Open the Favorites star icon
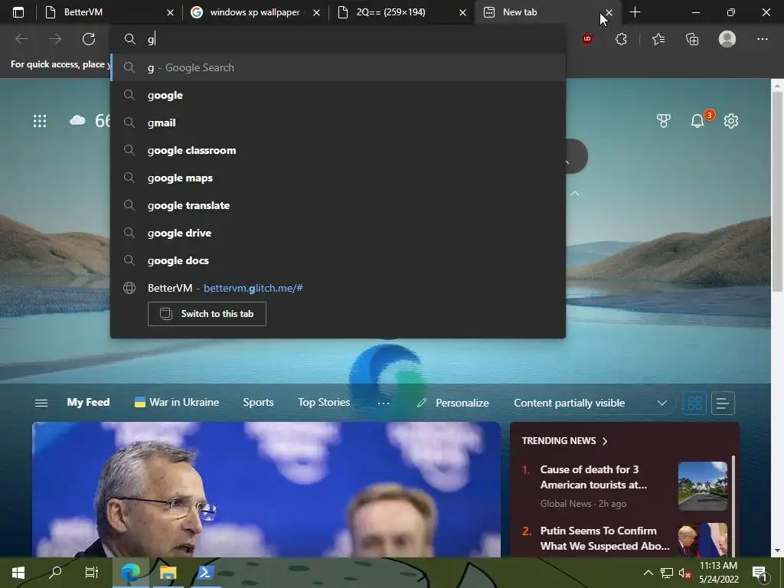784x588 pixels. click(x=658, y=39)
